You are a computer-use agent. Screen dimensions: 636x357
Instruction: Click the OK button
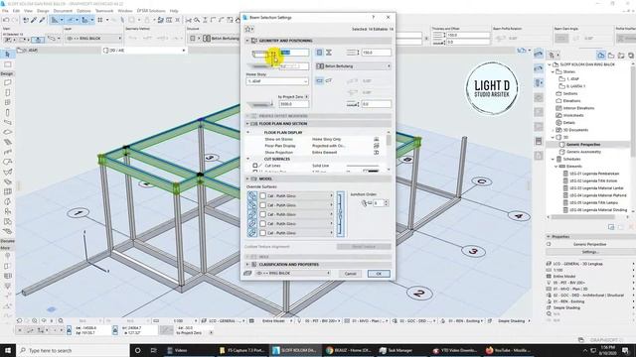point(379,274)
